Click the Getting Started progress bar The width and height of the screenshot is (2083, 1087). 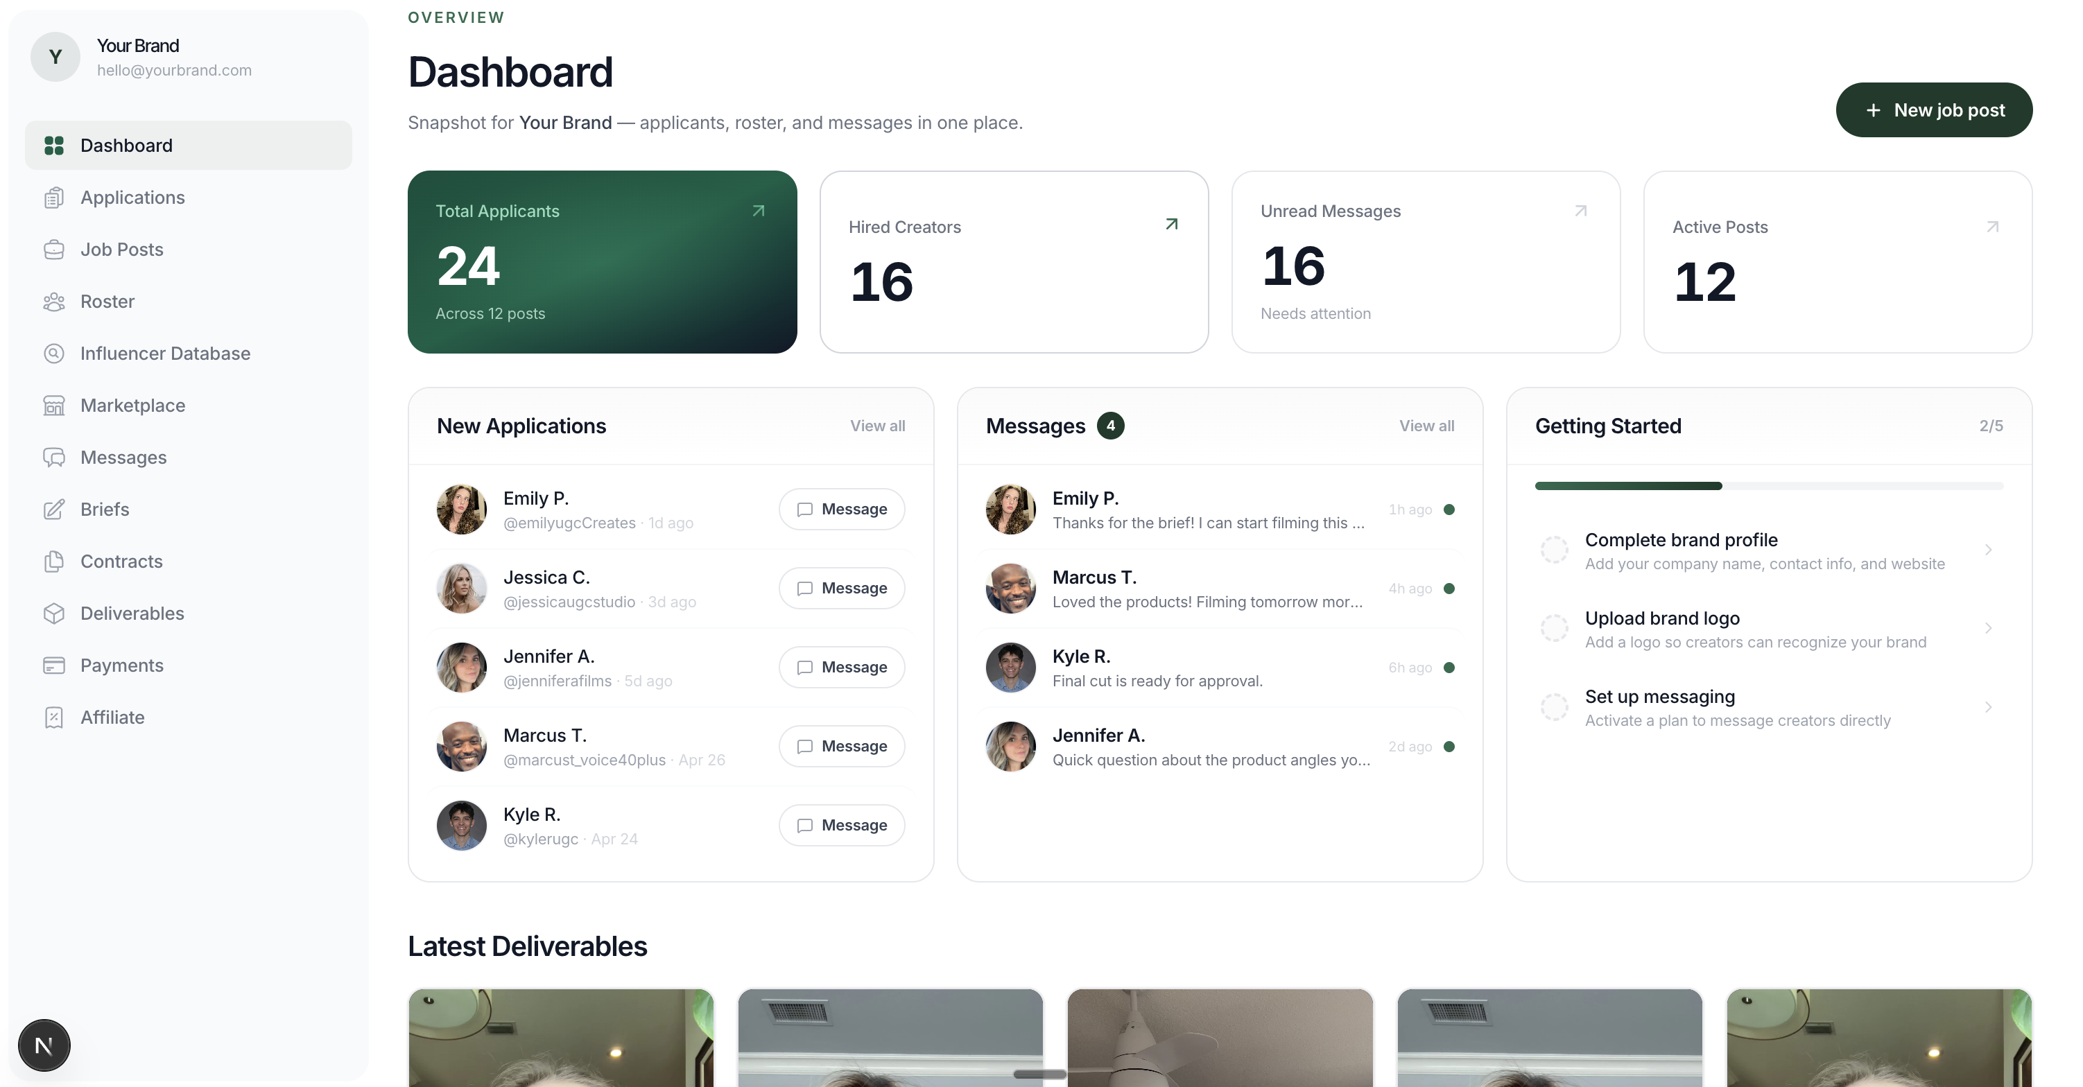(x=1770, y=486)
